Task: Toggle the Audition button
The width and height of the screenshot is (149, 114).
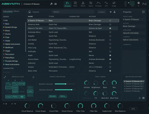Action: [x=102, y=12]
